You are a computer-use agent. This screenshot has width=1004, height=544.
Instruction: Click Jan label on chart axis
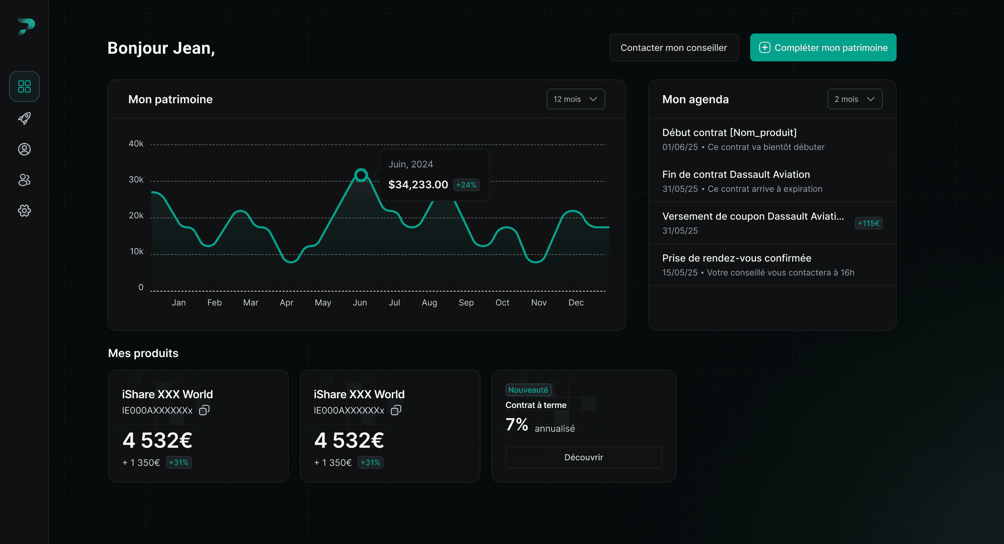(x=179, y=302)
